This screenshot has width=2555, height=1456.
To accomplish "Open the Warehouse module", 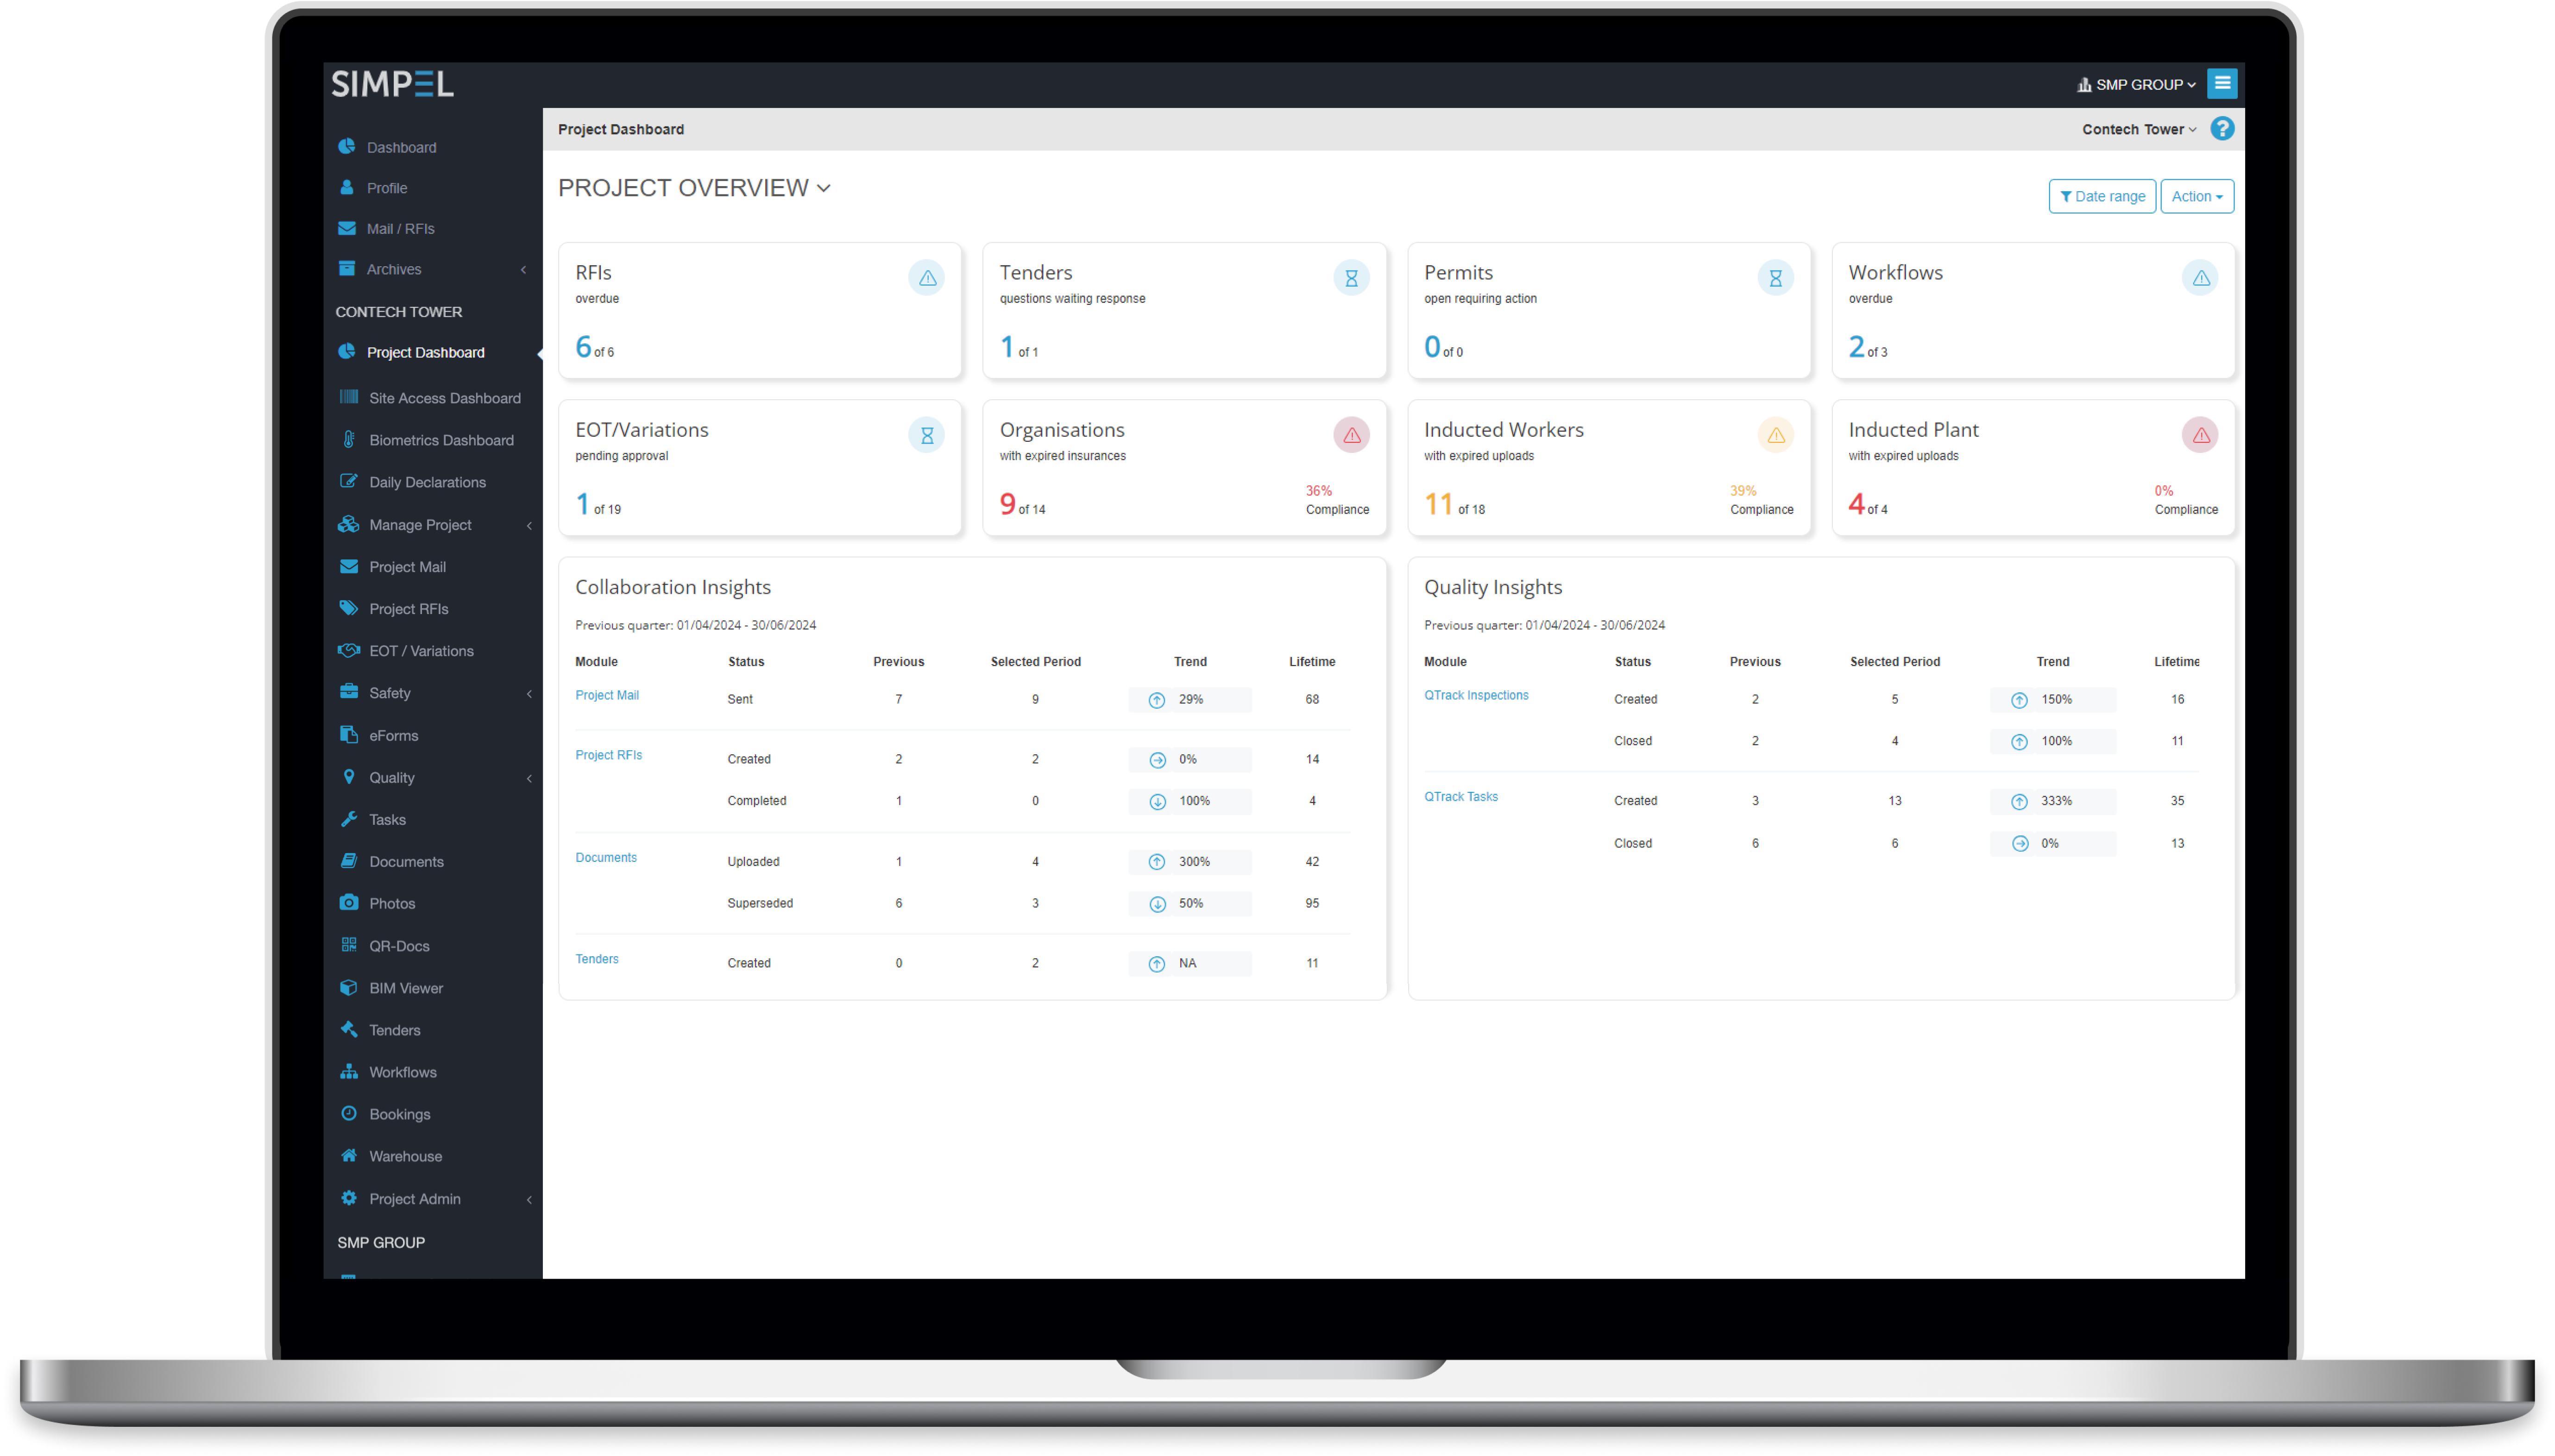I will coord(404,1155).
